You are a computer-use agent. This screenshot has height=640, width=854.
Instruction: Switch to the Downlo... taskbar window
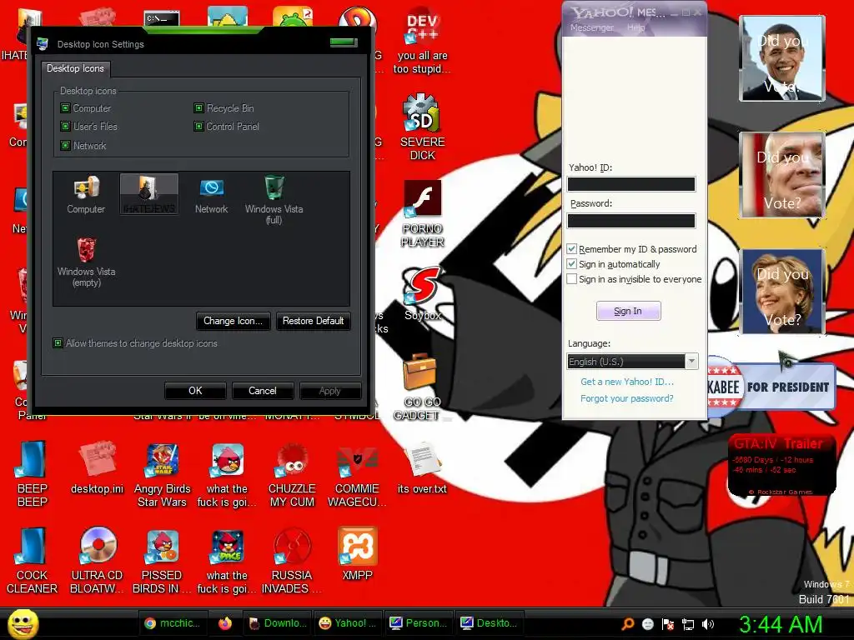point(277,623)
